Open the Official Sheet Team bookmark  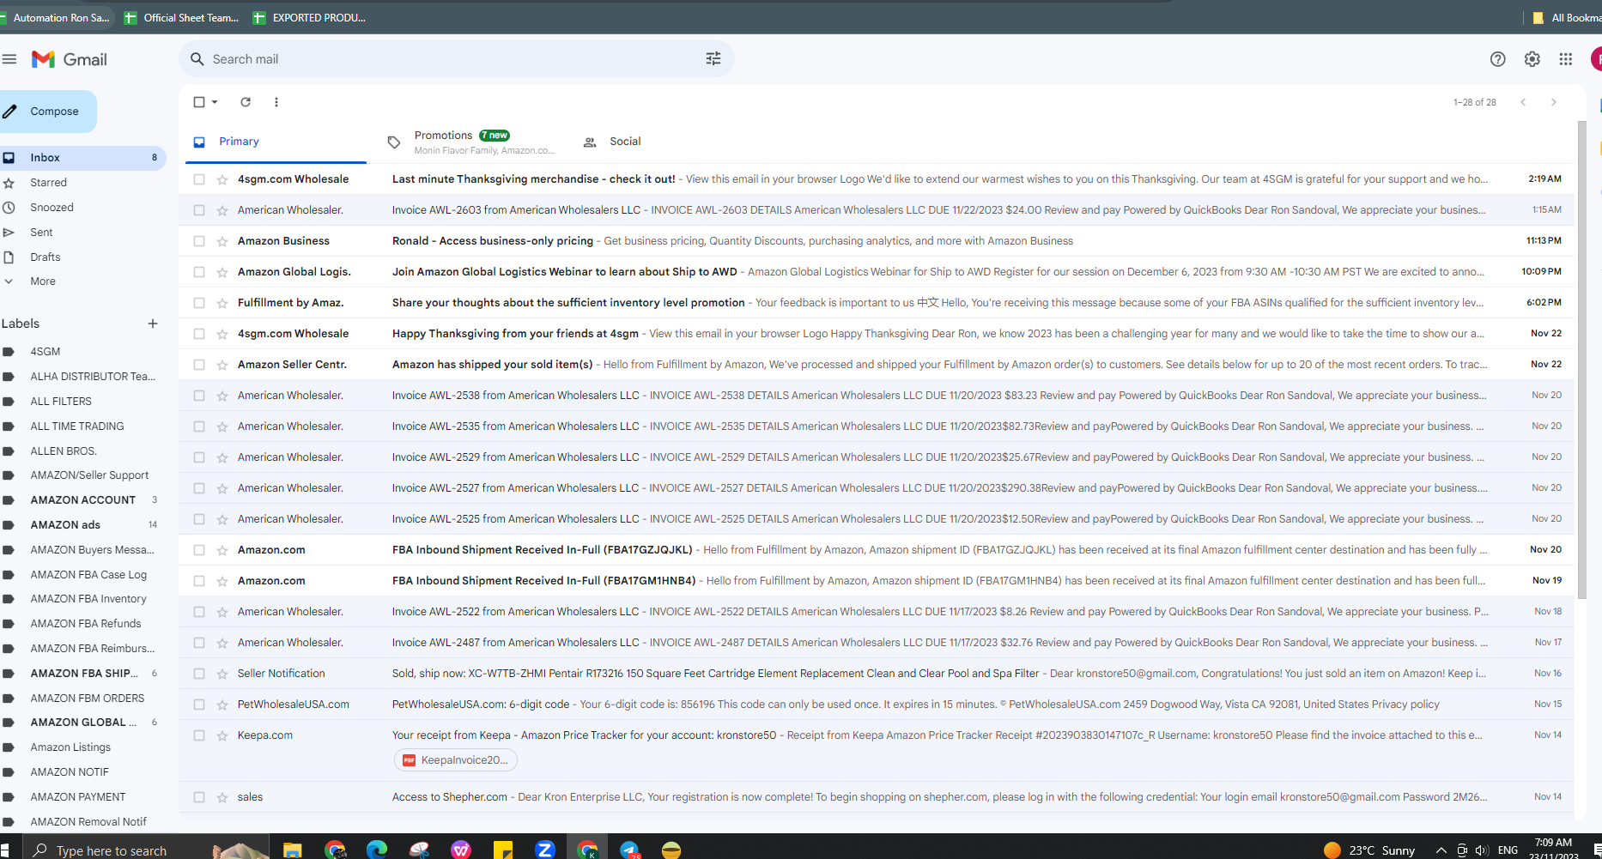coord(182,17)
